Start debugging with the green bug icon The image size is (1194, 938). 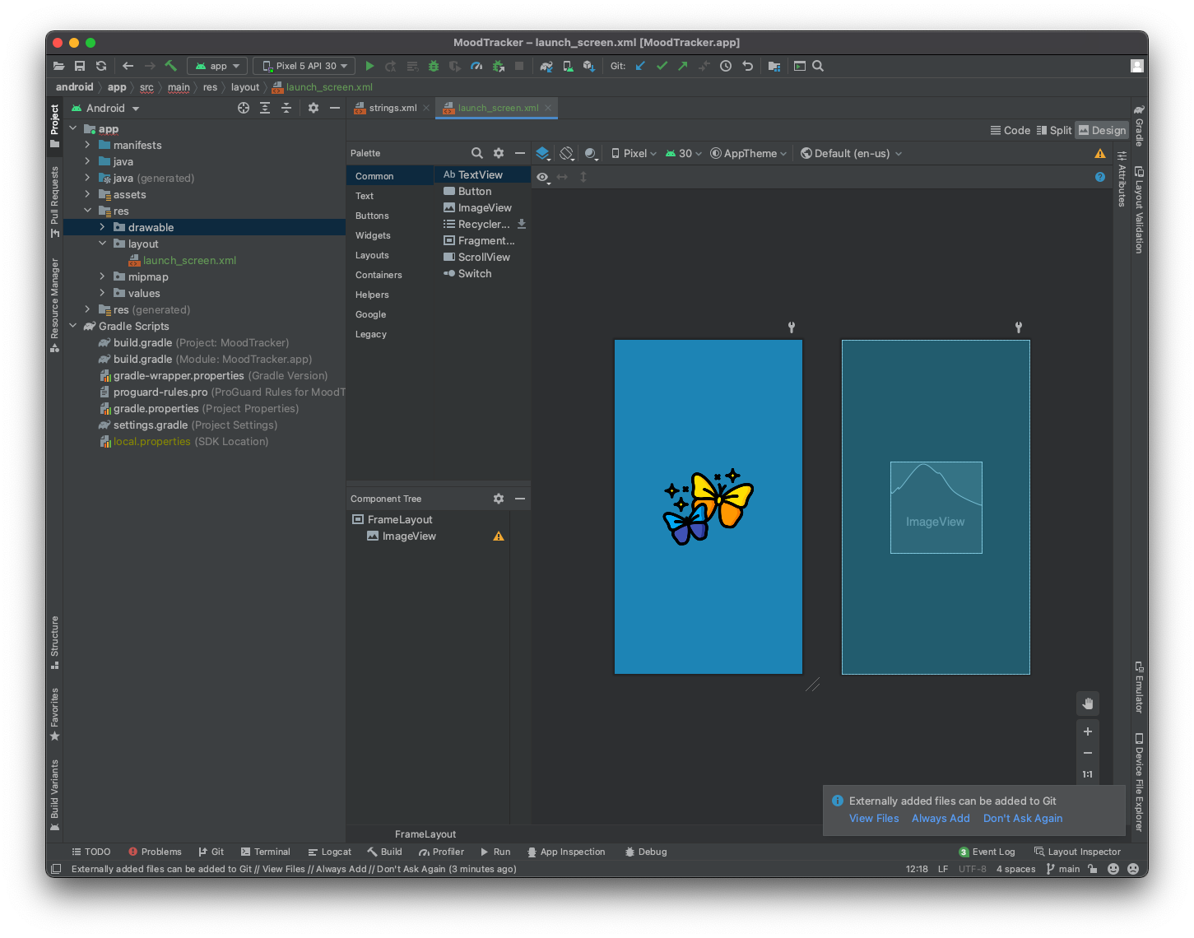click(x=434, y=66)
